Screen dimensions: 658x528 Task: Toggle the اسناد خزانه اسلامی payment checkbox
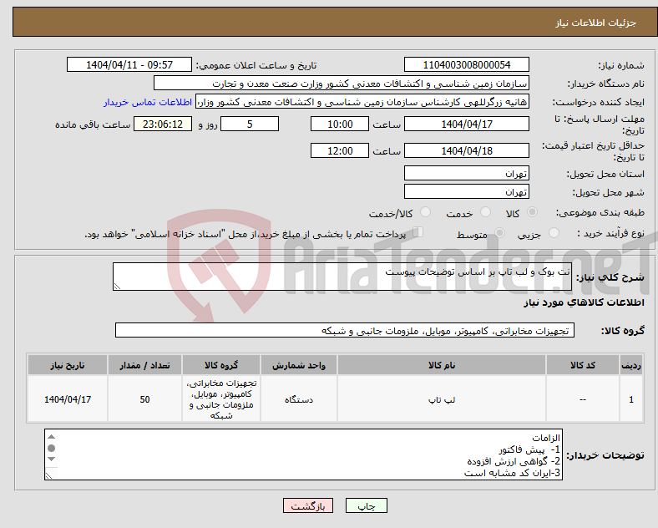[x=418, y=231]
